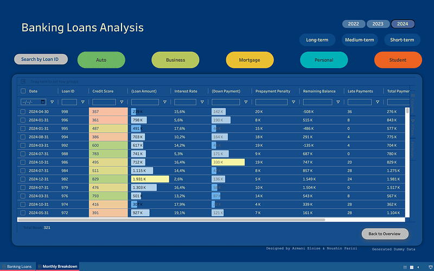This screenshot has width=434, height=271.
Task: Expand the Columns side panel
Action: click(x=413, y=102)
